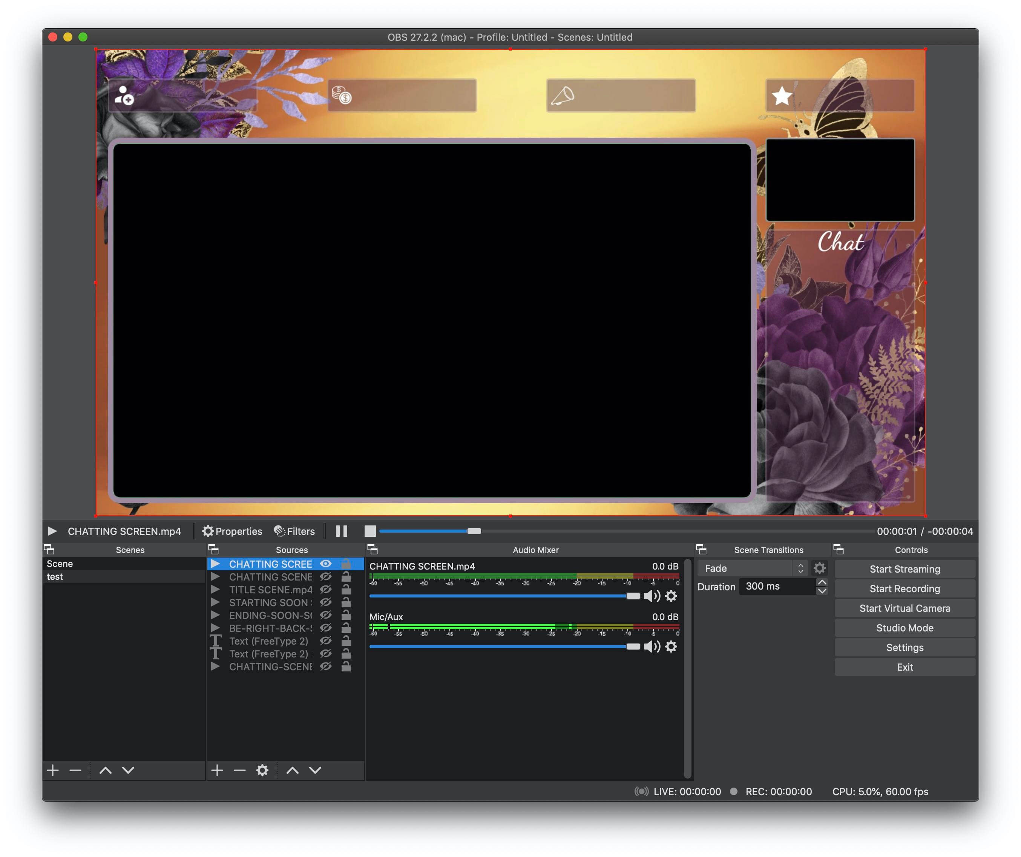Adjust the Mic/Aux volume slider

click(633, 647)
